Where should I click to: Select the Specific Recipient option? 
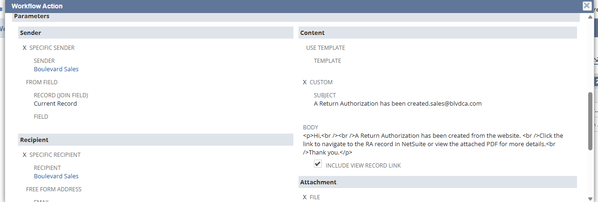tap(25, 155)
